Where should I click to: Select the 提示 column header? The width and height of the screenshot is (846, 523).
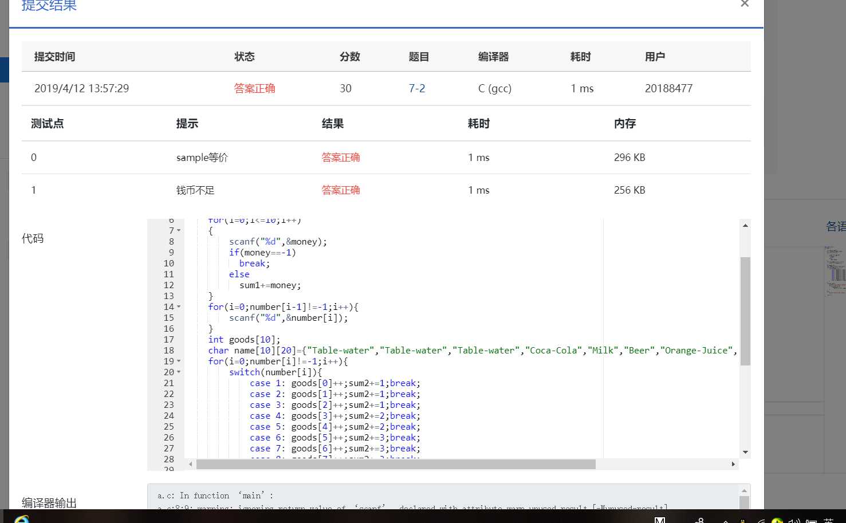(x=187, y=124)
